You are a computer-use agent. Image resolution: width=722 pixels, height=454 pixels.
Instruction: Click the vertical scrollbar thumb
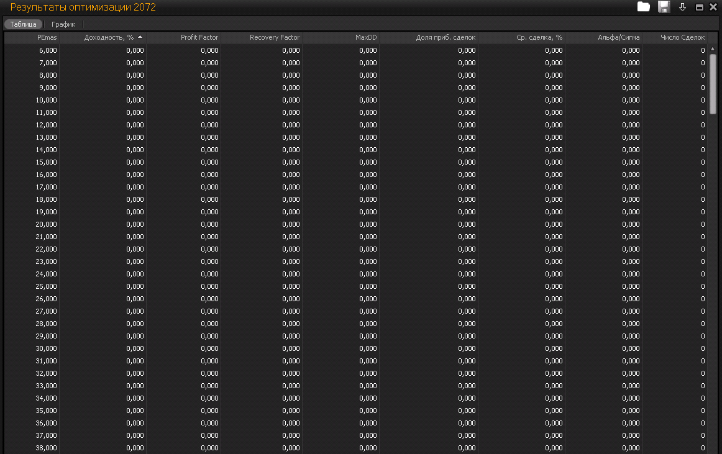click(713, 84)
